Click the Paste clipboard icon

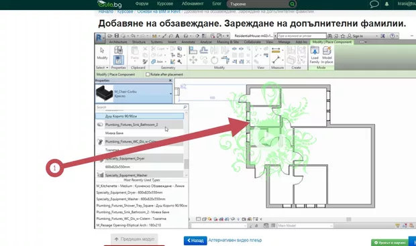tap(135, 53)
